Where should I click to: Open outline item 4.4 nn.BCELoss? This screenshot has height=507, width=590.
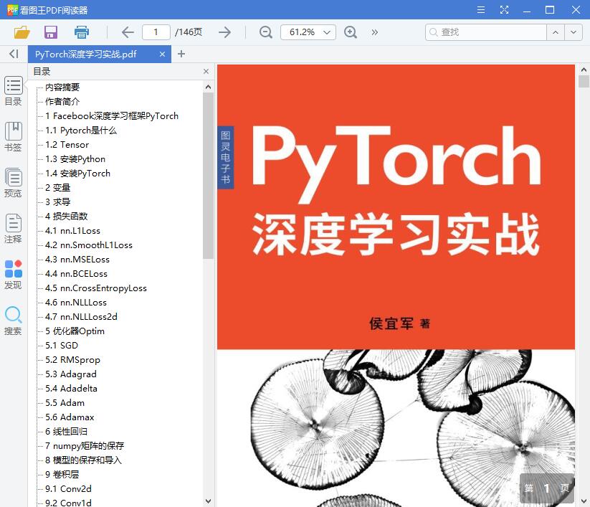pyautogui.click(x=77, y=274)
